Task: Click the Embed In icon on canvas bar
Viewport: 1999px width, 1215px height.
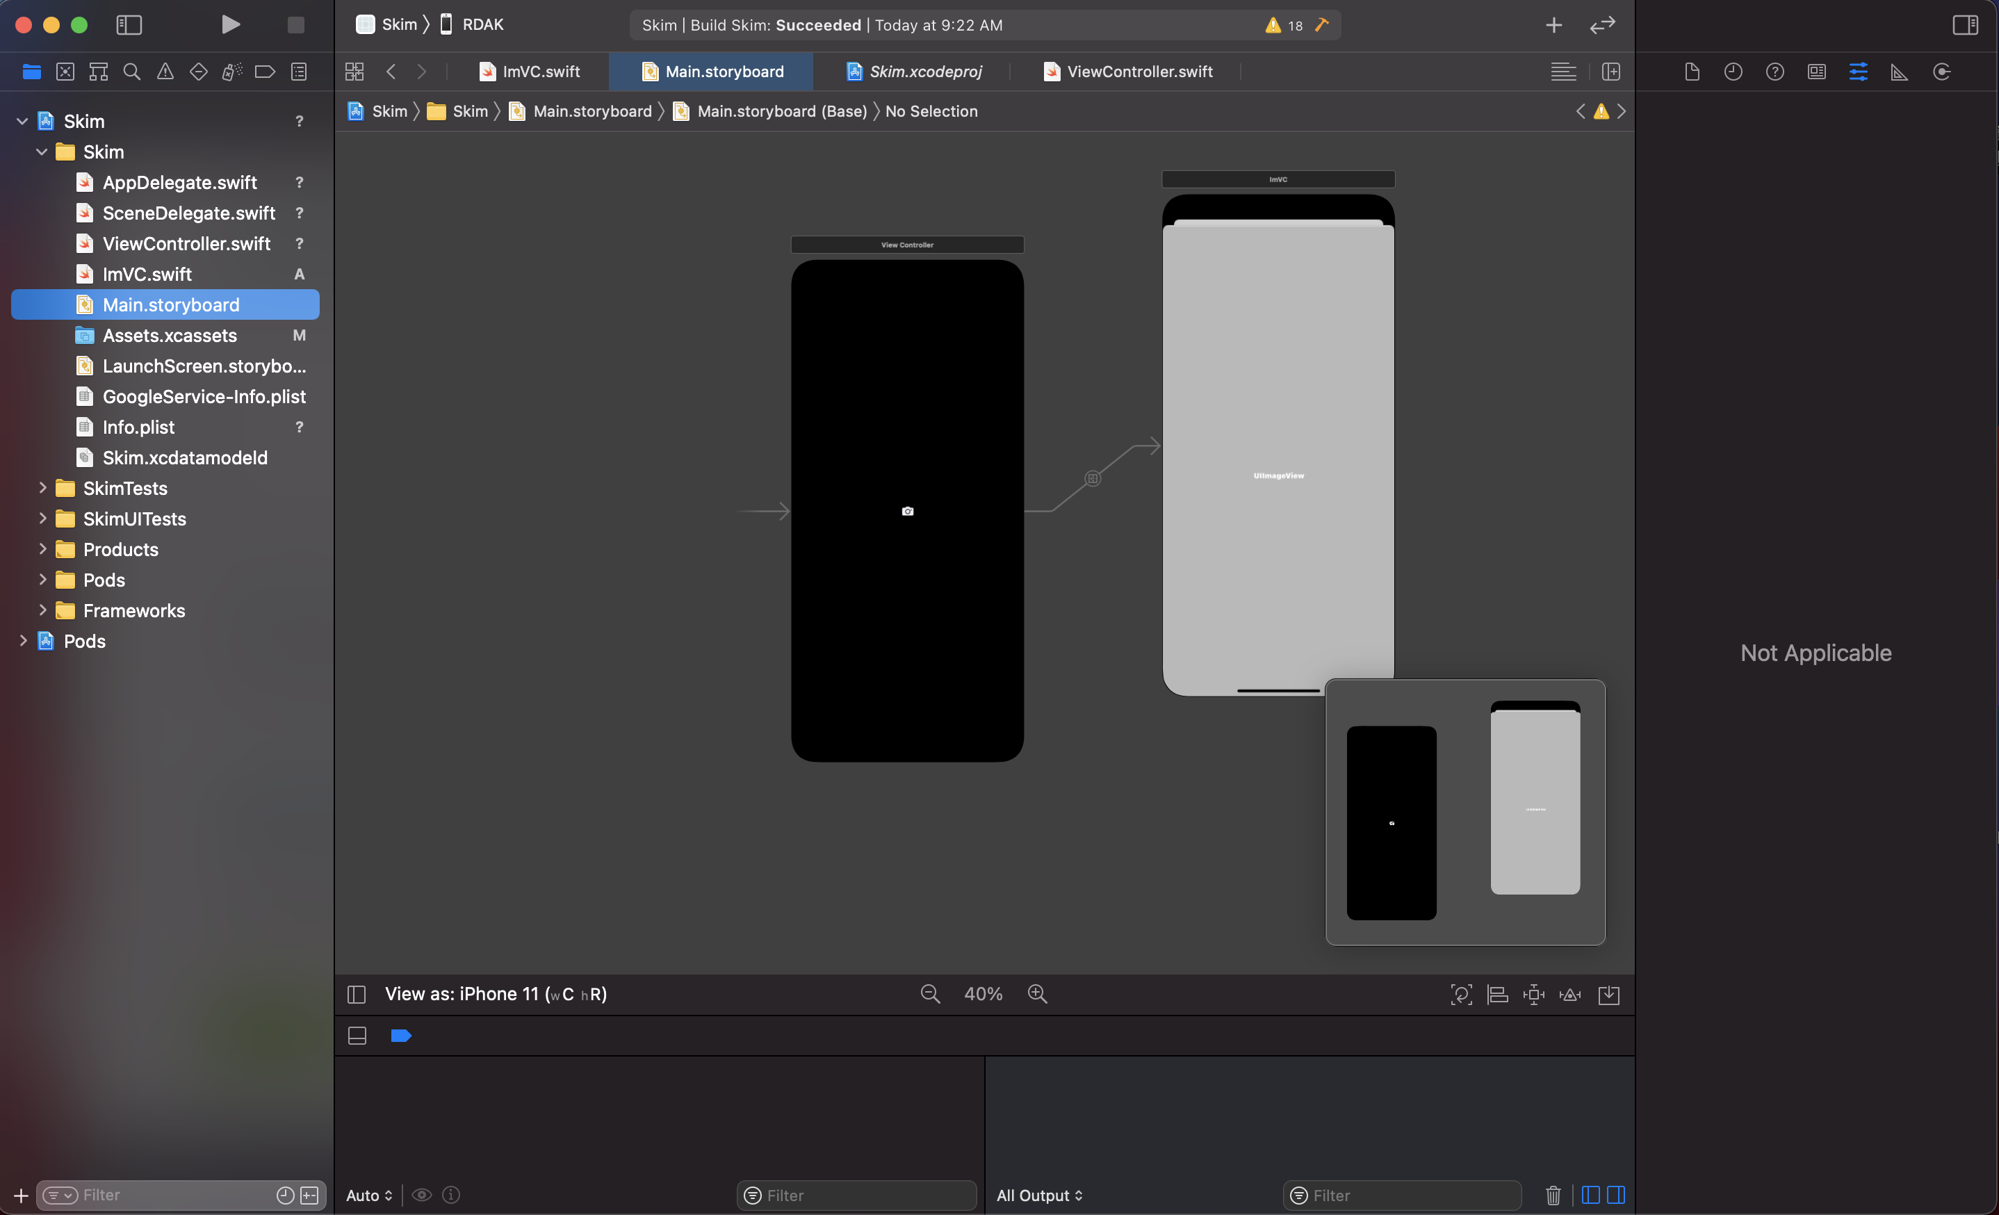Action: point(1609,995)
